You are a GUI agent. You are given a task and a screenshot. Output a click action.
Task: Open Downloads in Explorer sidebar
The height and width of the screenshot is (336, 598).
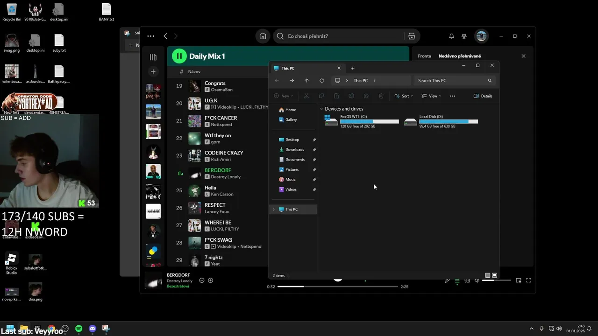tap(294, 150)
